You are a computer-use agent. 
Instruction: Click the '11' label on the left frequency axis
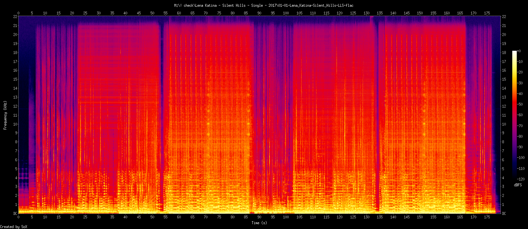pos(15,115)
